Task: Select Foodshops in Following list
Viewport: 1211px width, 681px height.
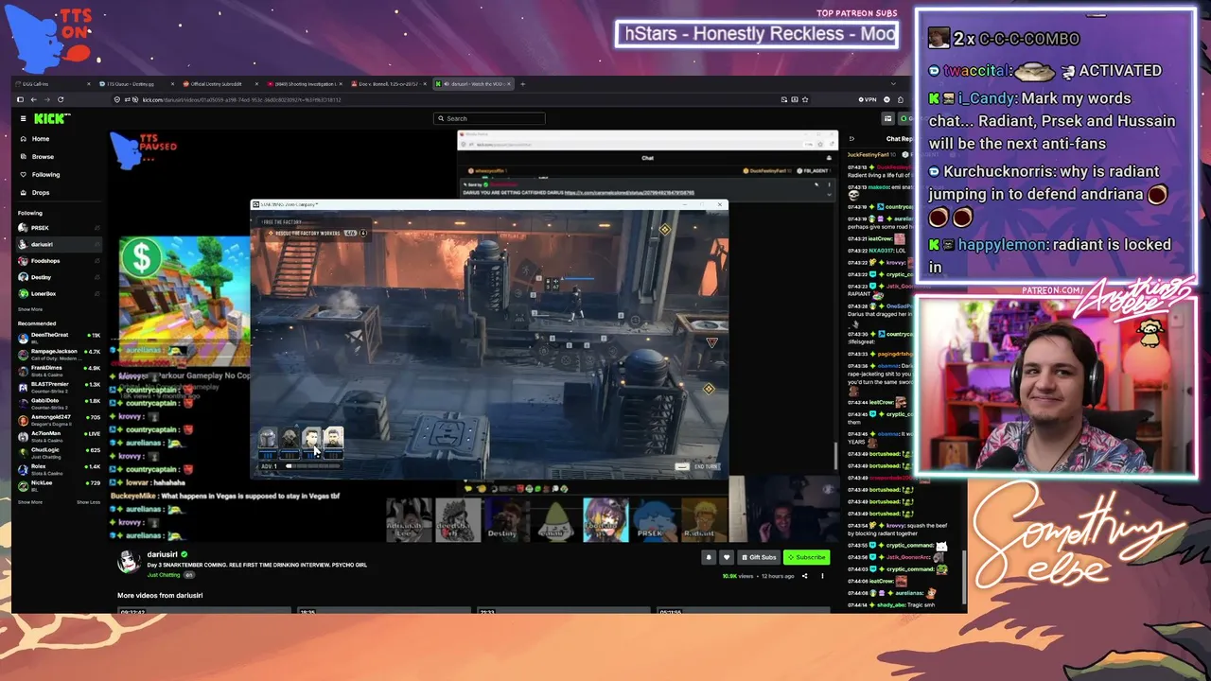Action: pyautogui.click(x=59, y=261)
